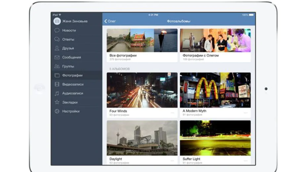
Task: Open Видеозаписи in the sidebar menu
Action: pos(76,84)
